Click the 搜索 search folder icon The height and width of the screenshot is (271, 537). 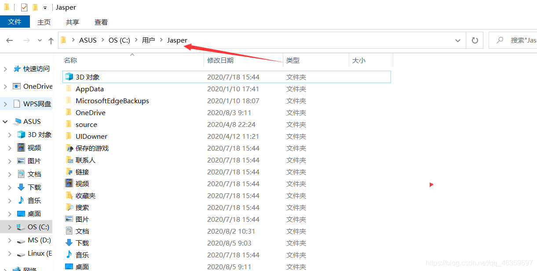[x=69, y=207]
